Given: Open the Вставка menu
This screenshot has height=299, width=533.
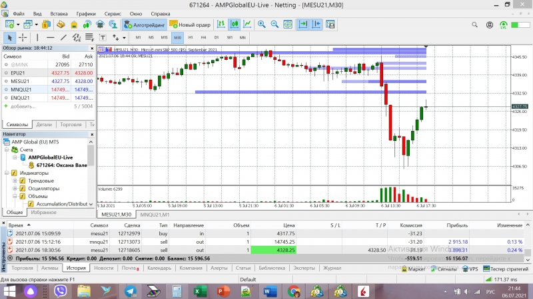Looking at the screenshot, I should point(59,14).
